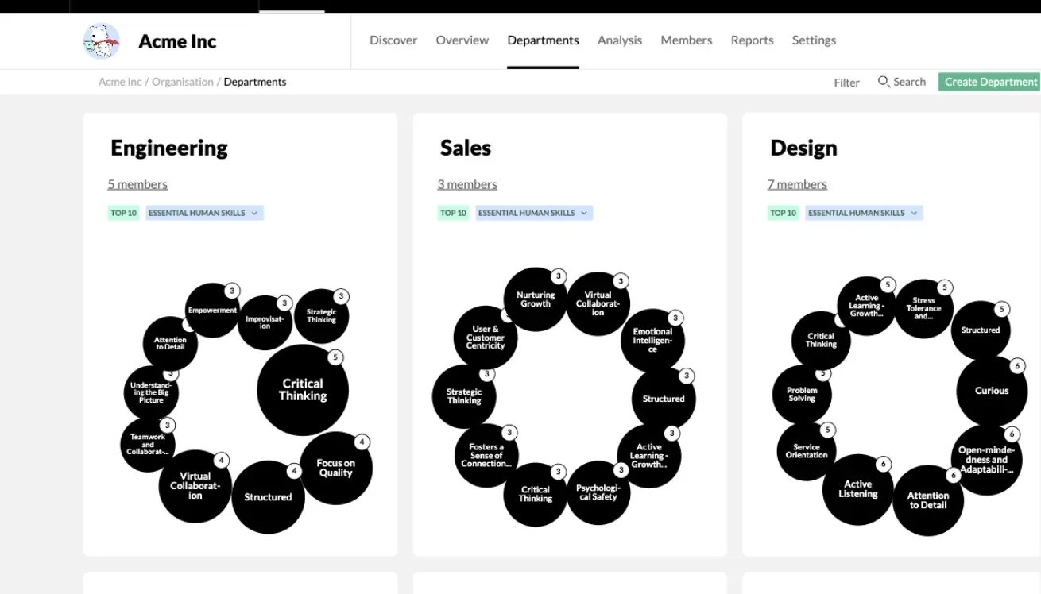This screenshot has height=594, width=1041.
Task: Open the Members tab
Action: coord(687,40)
